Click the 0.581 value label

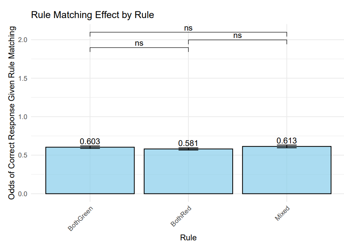(x=188, y=143)
